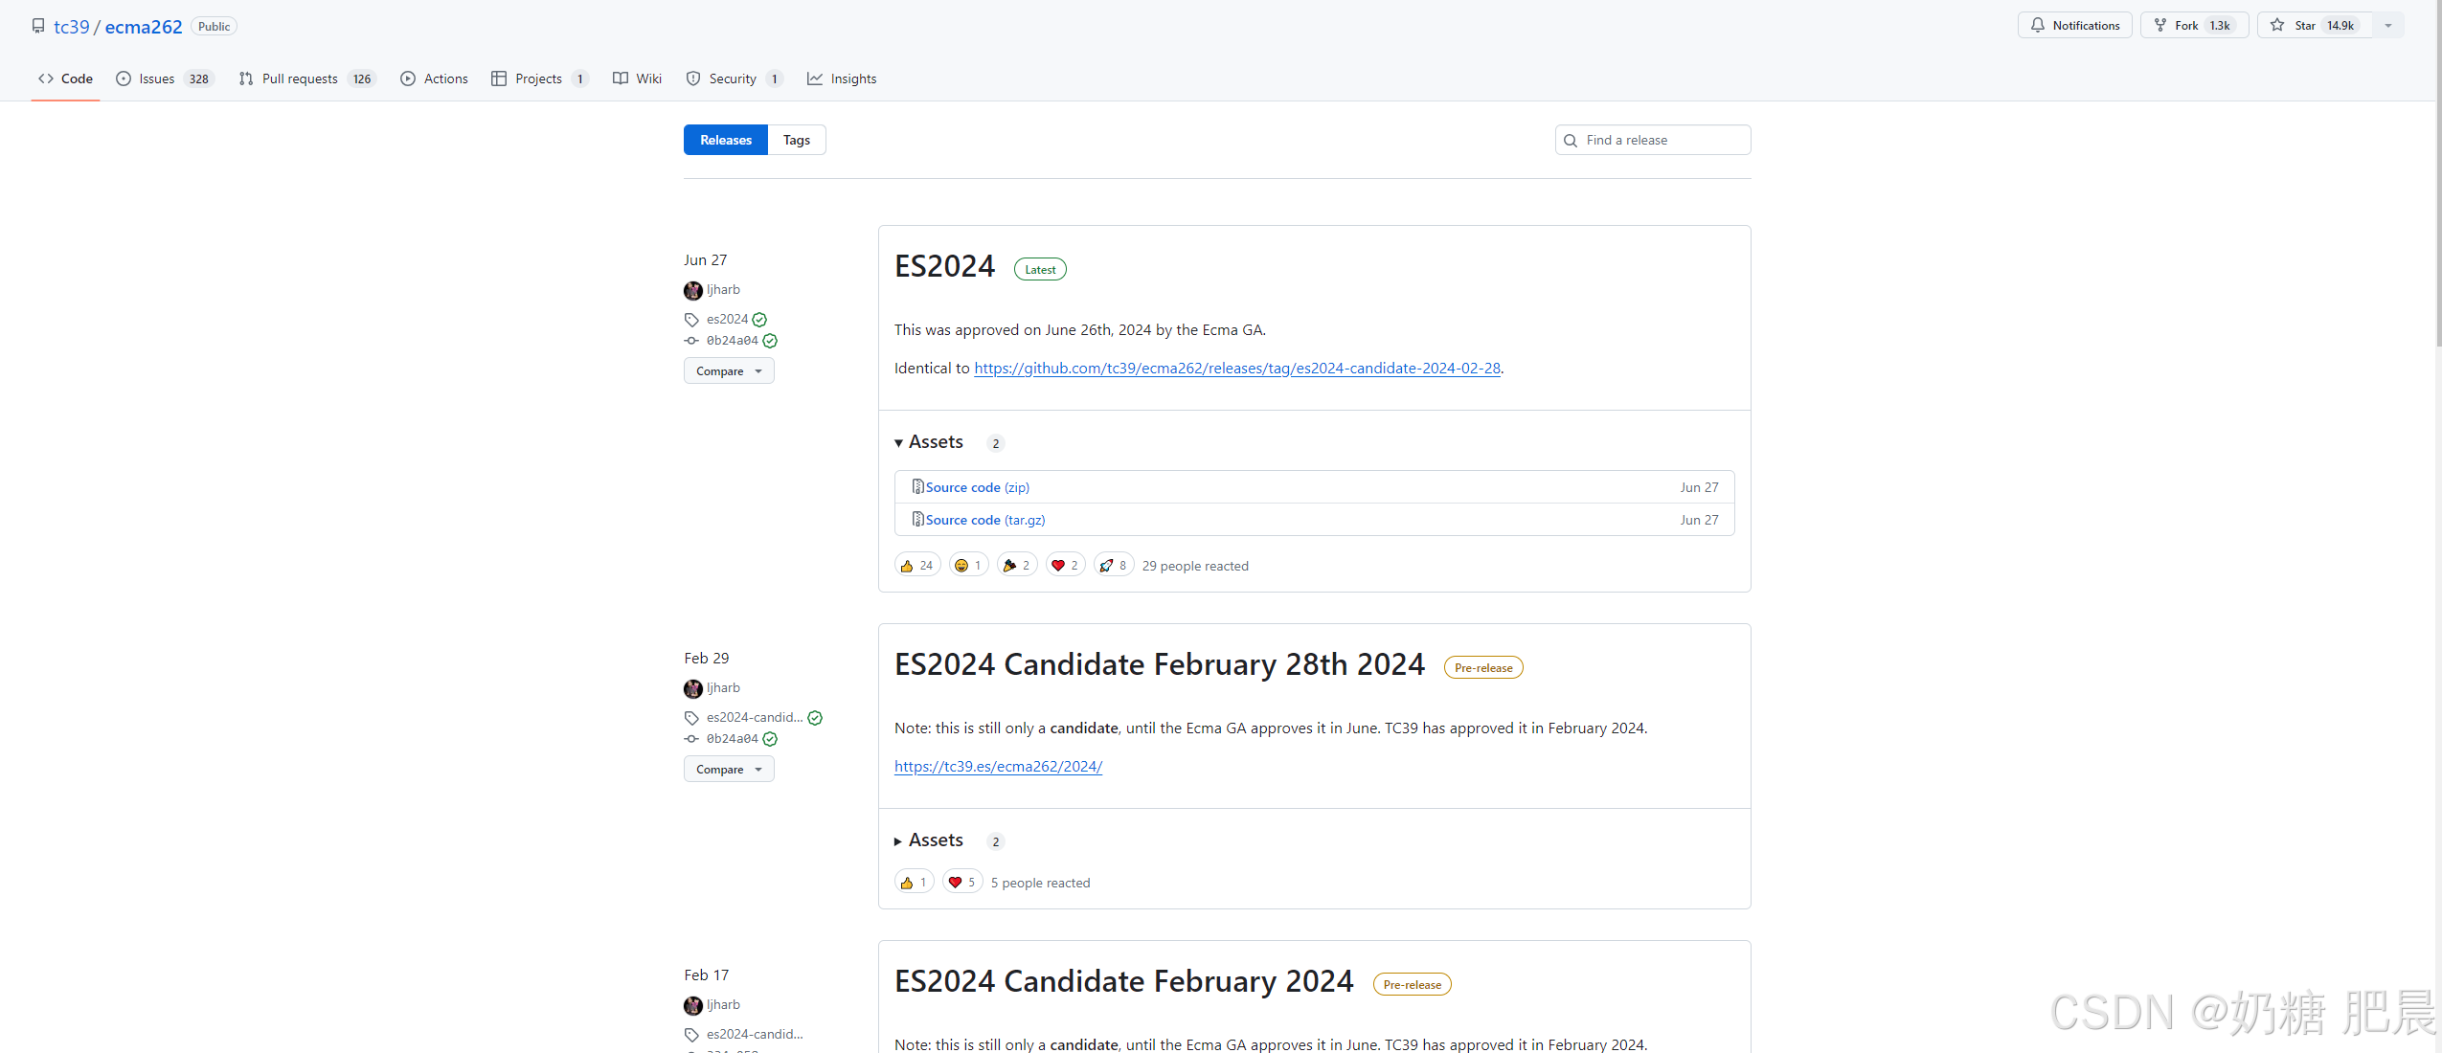Click the rocket reaction on ES2024 release
This screenshot has width=2442, height=1053.
(x=1112, y=565)
